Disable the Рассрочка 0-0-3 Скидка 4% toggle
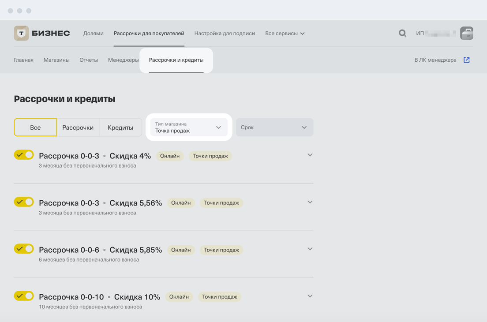Screen dimensions: 487x322 point(24,155)
